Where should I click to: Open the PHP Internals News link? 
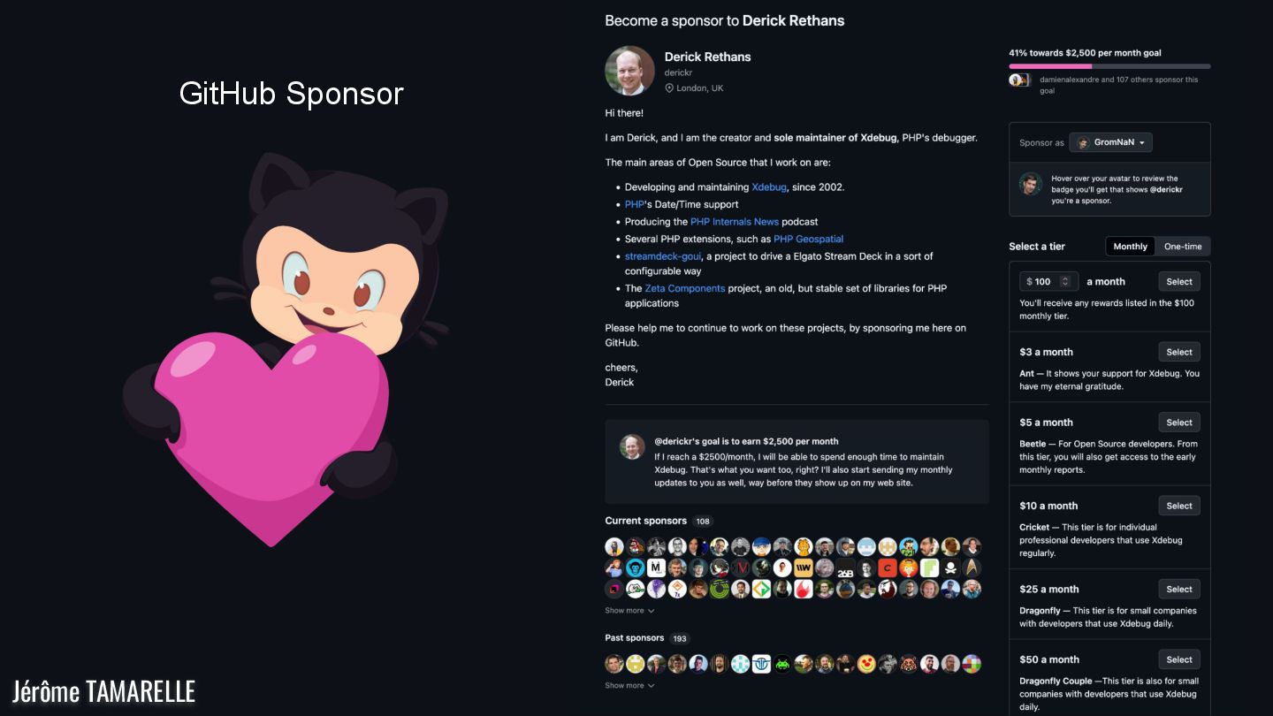(x=735, y=222)
